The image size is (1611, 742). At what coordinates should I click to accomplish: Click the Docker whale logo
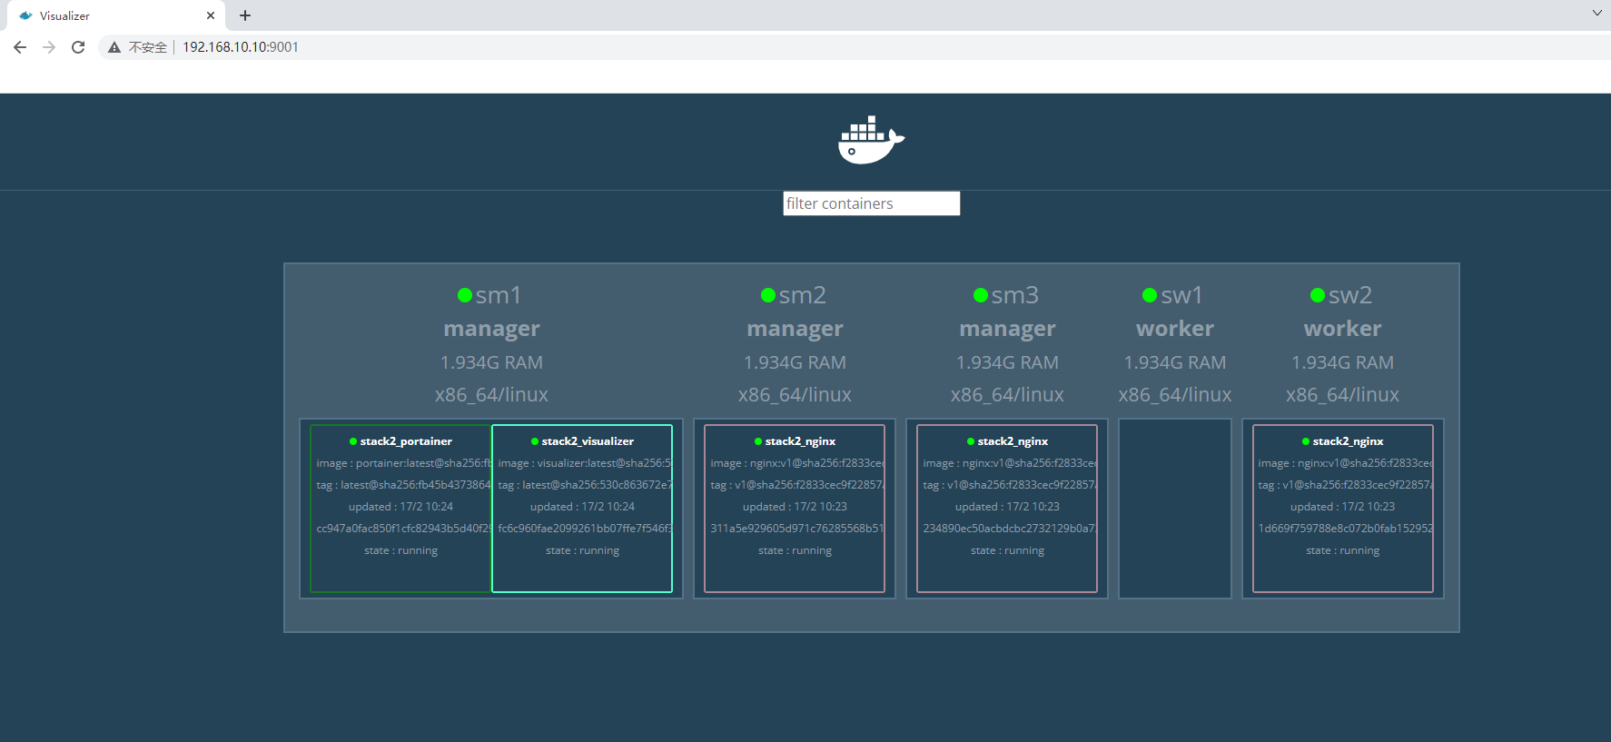[x=871, y=141]
